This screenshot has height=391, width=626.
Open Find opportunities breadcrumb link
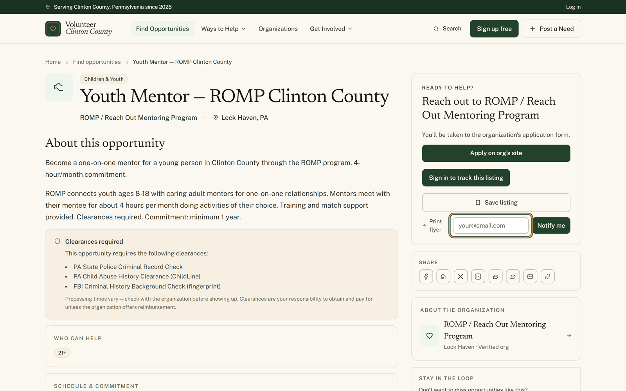[97, 62]
